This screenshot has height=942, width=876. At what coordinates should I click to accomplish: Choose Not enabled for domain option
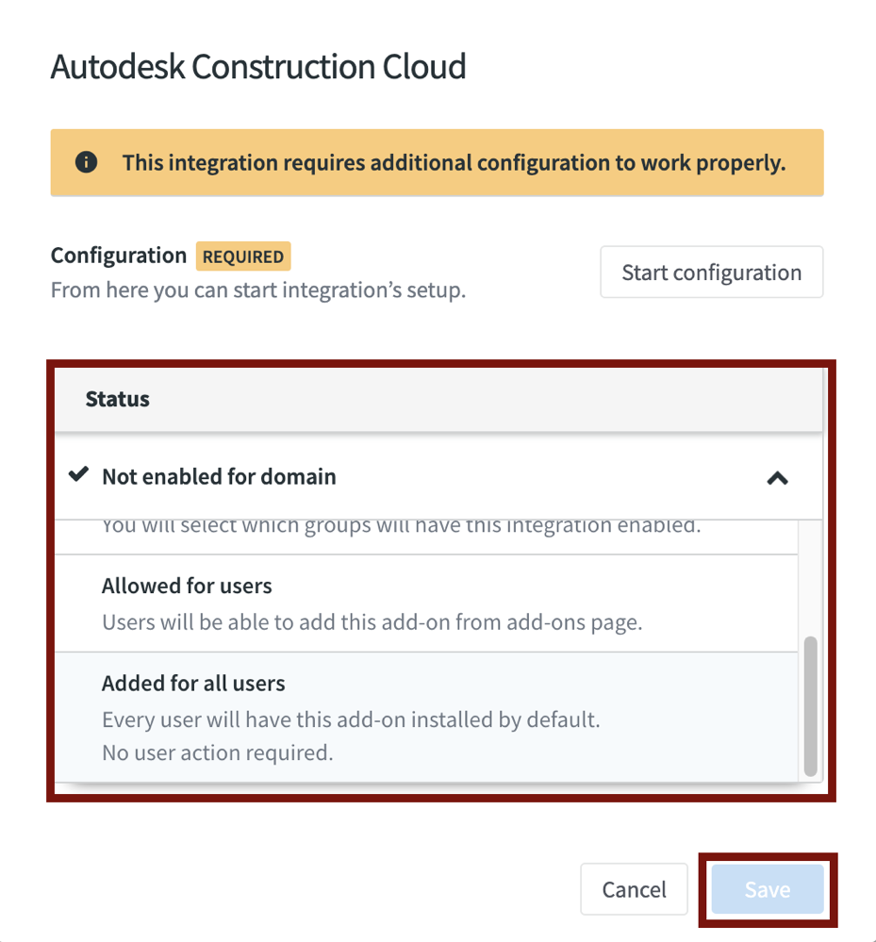point(219,475)
